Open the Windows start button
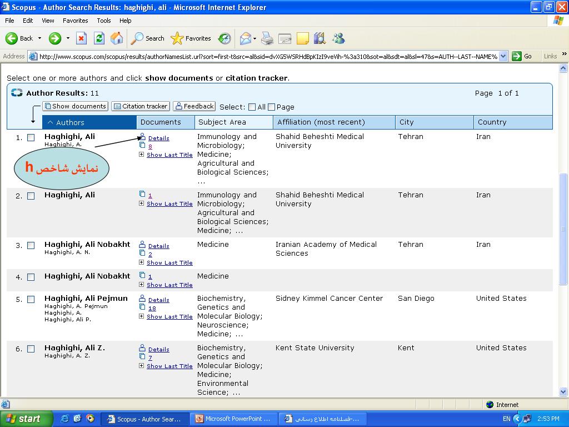The height and width of the screenshot is (427, 569). 27,419
